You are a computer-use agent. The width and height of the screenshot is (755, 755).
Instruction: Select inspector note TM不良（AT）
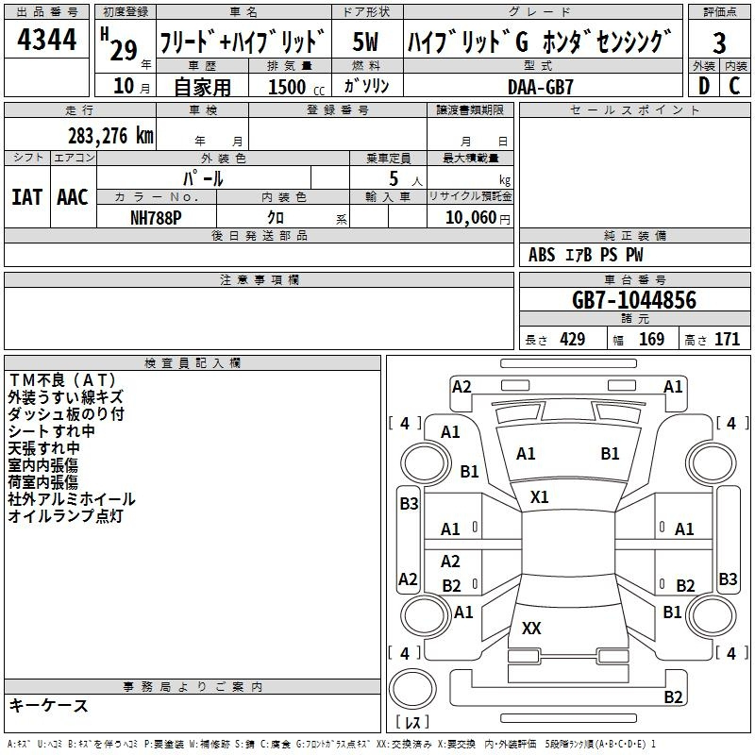pos(62,380)
